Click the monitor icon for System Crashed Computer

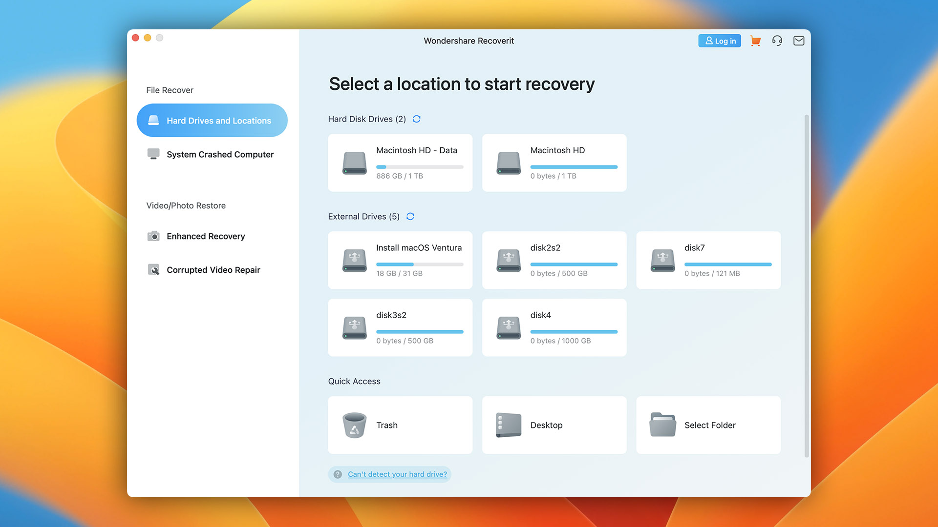pos(153,154)
